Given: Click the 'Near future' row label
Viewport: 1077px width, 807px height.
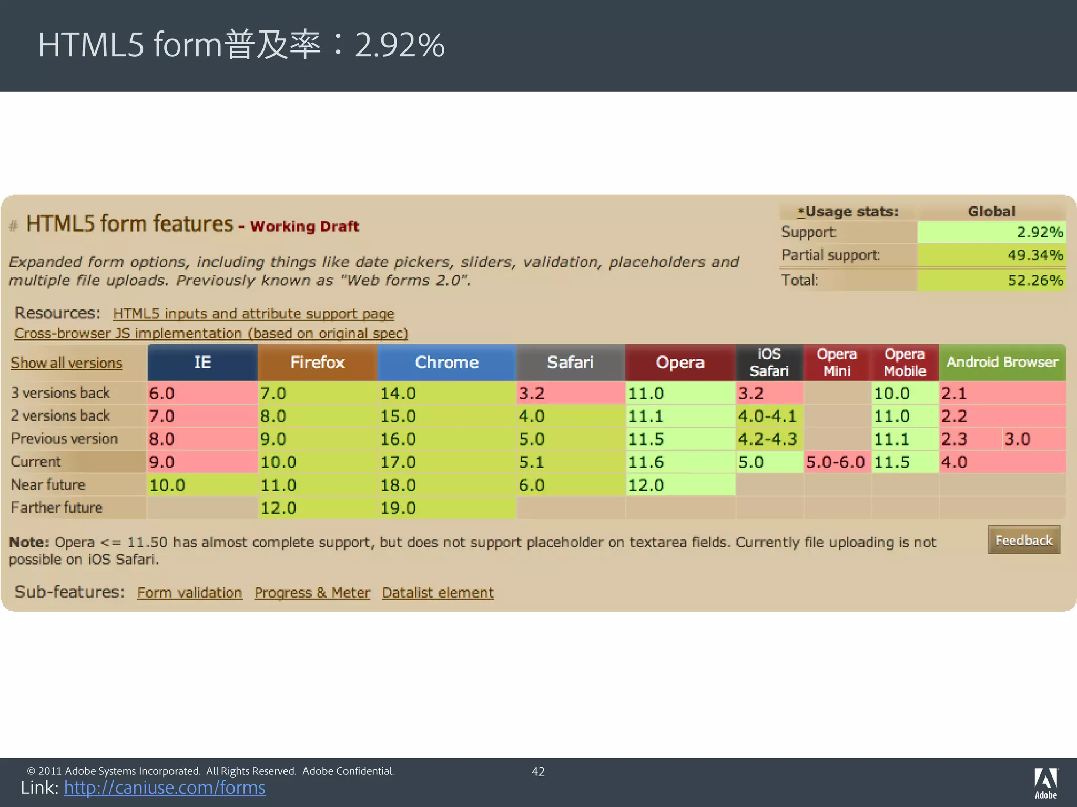Looking at the screenshot, I should coord(48,485).
